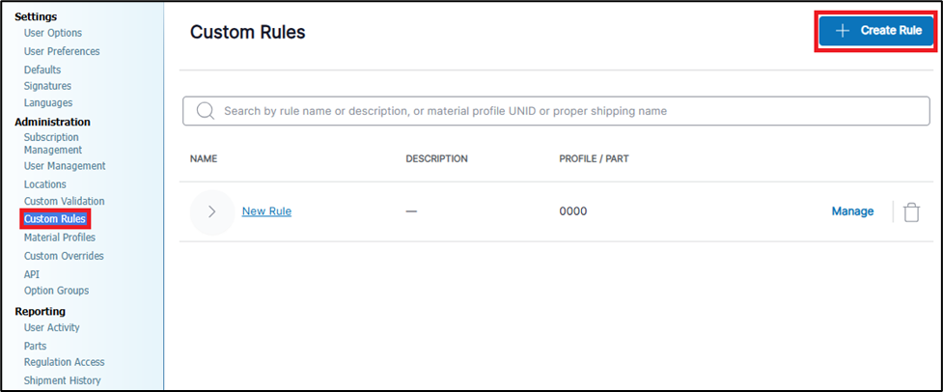Delete New Rule with trash icon

pyautogui.click(x=911, y=212)
